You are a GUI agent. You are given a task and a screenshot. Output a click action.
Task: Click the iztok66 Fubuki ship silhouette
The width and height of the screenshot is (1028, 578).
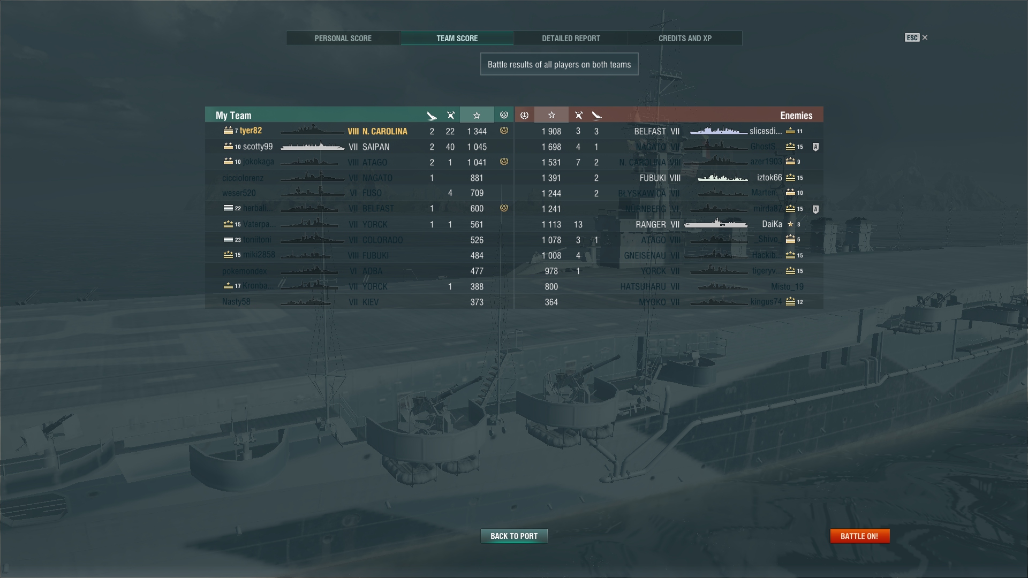pos(722,178)
